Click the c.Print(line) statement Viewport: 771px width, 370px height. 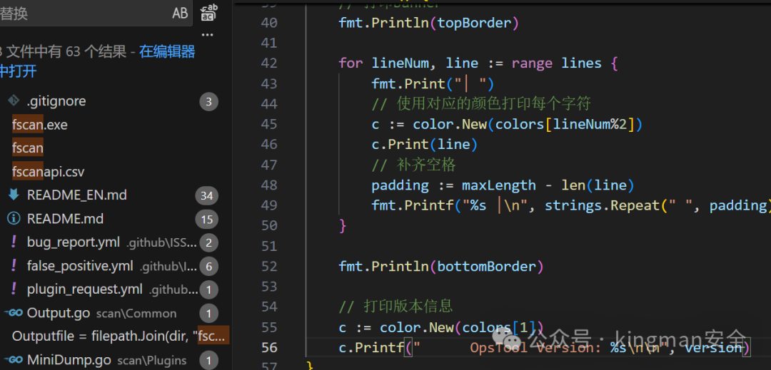click(424, 145)
